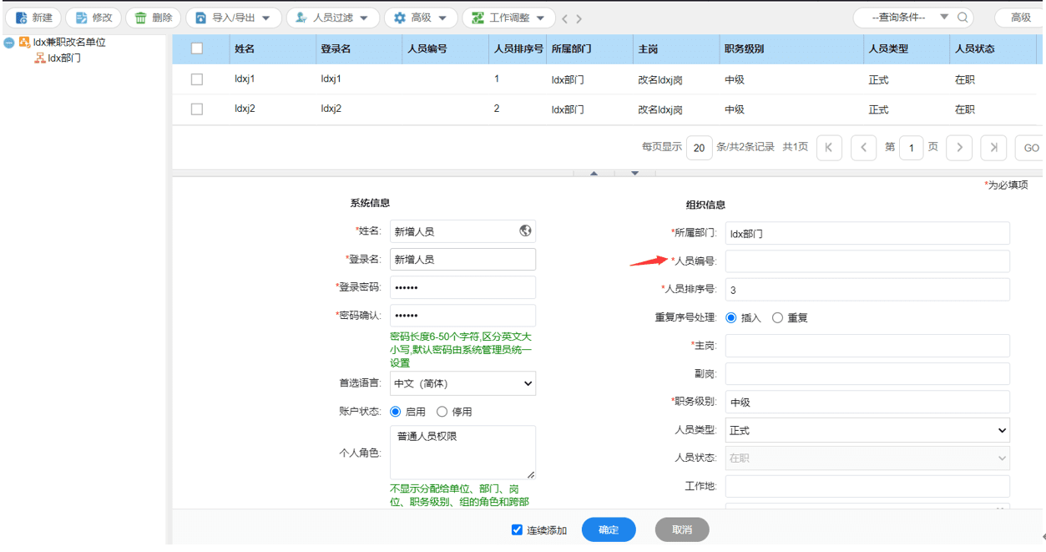Click the 职务级别 column header
The height and width of the screenshot is (552, 1046).
(744, 49)
